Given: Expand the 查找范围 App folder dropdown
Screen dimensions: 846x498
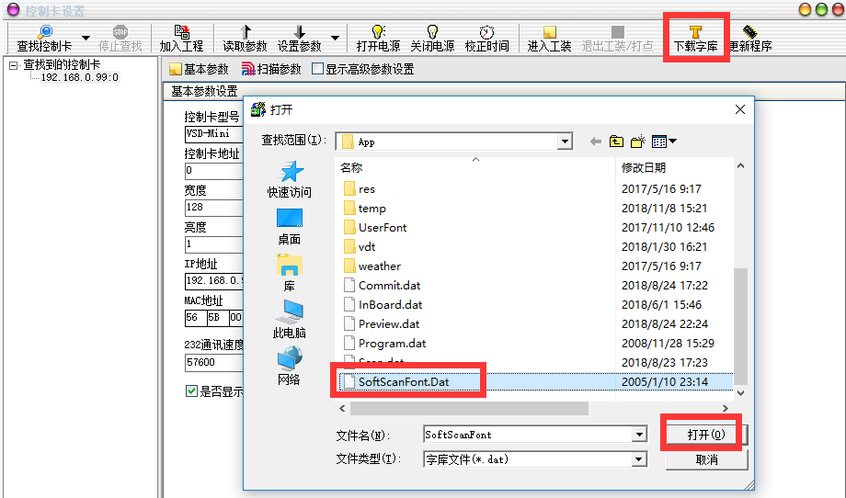Looking at the screenshot, I should pos(565,141).
